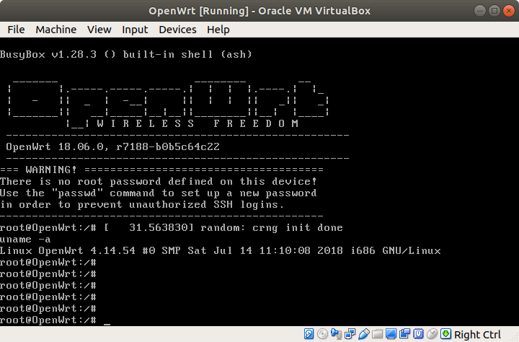Open the Machine menu
The width and height of the screenshot is (519, 342).
(56, 30)
